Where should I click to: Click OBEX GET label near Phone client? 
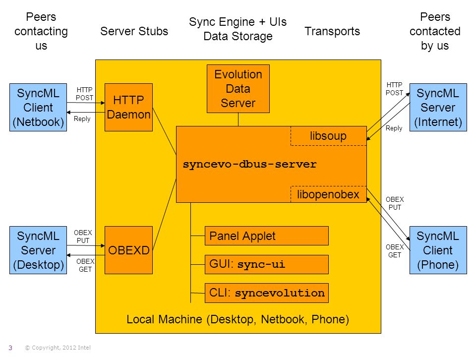point(395,251)
